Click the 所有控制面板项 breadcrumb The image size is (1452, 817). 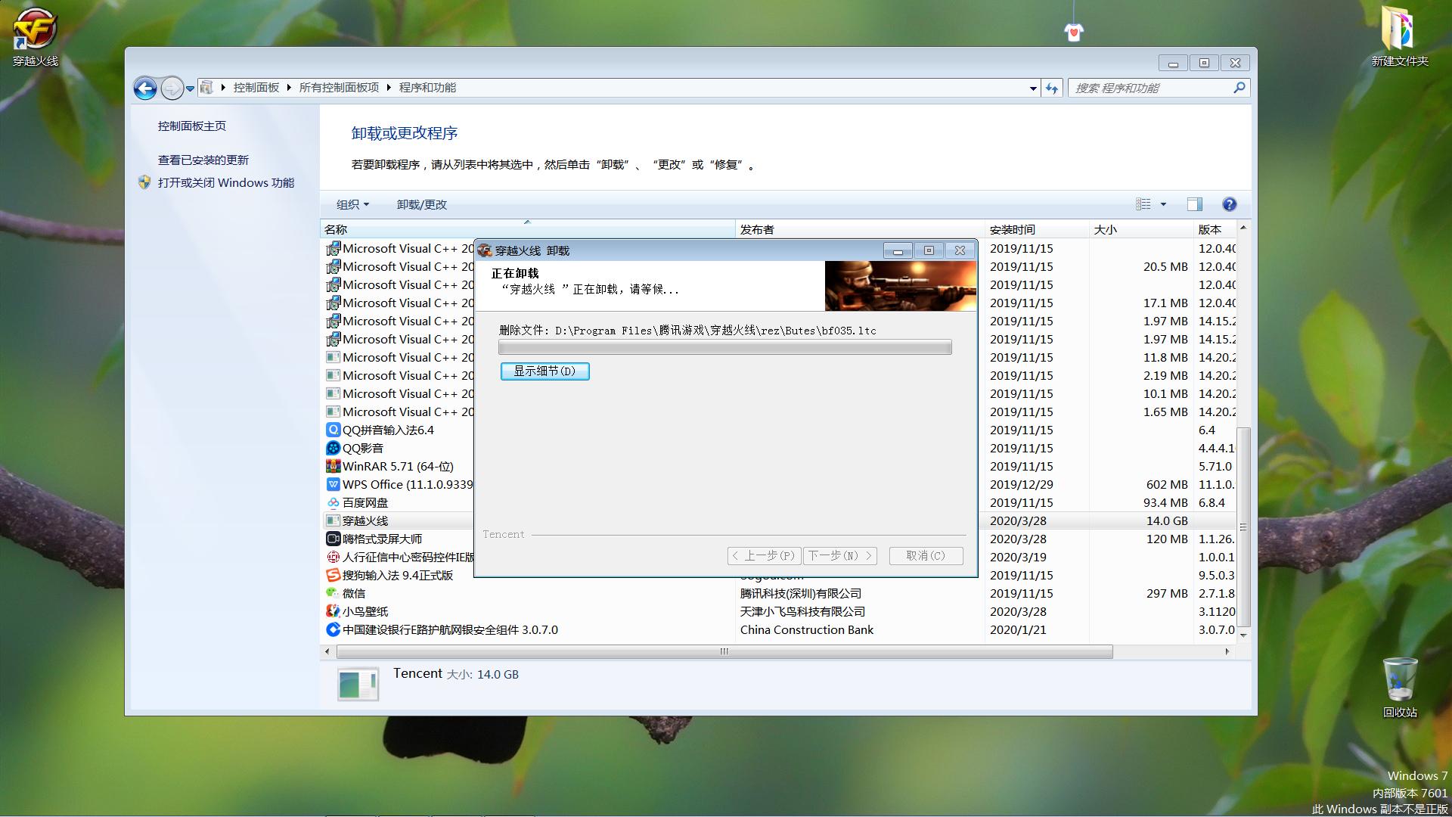click(339, 88)
